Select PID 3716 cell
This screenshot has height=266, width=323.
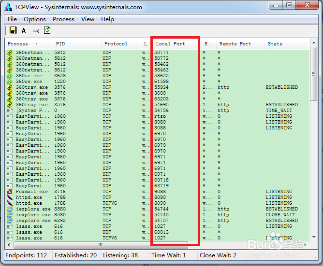point(60,192)
